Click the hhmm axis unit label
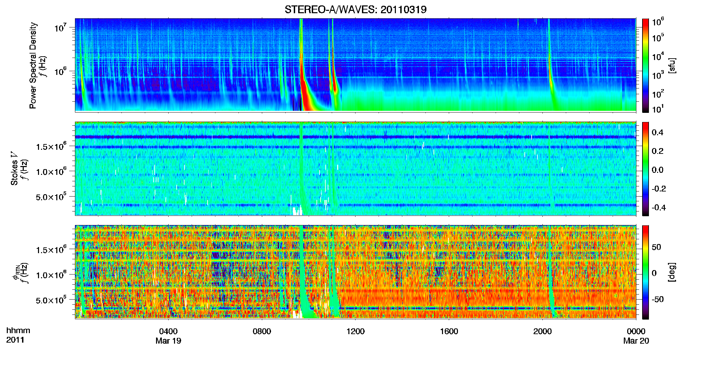This screenshot has width=711, height=366. pos(18,330)
